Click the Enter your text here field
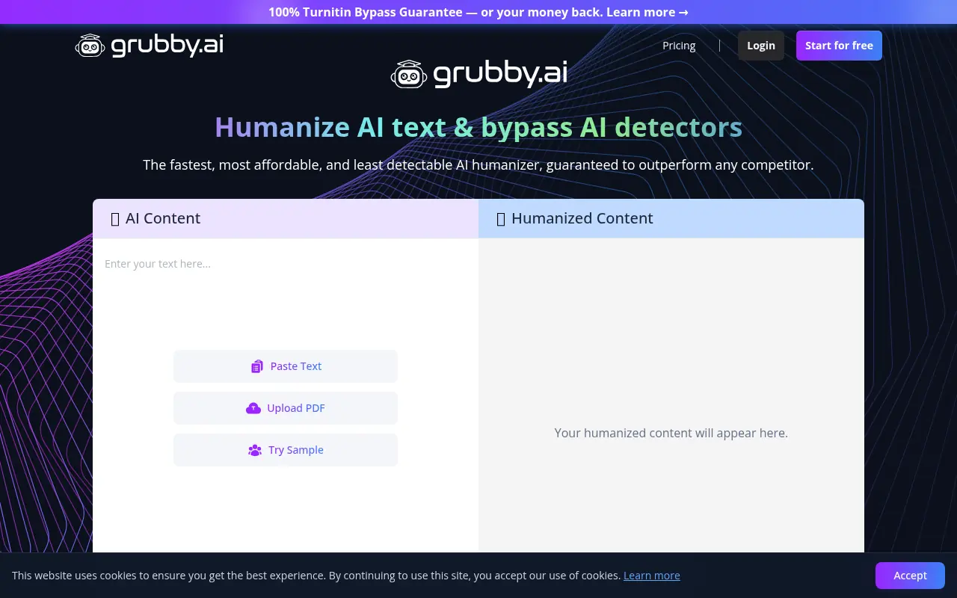The width and height of the screenshot is (957, 598). (x=224, y=284)
